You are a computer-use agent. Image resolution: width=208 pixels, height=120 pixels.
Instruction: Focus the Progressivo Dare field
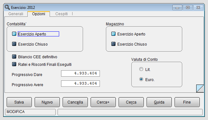[x=80, y=73]
